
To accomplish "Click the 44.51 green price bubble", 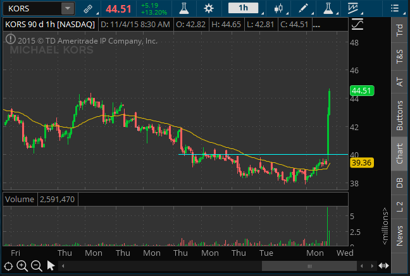I will [362, 91].
